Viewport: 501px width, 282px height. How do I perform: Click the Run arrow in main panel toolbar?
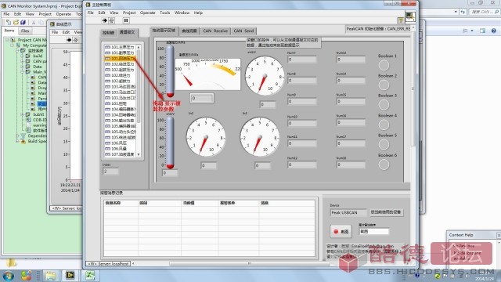coord(104,20)
